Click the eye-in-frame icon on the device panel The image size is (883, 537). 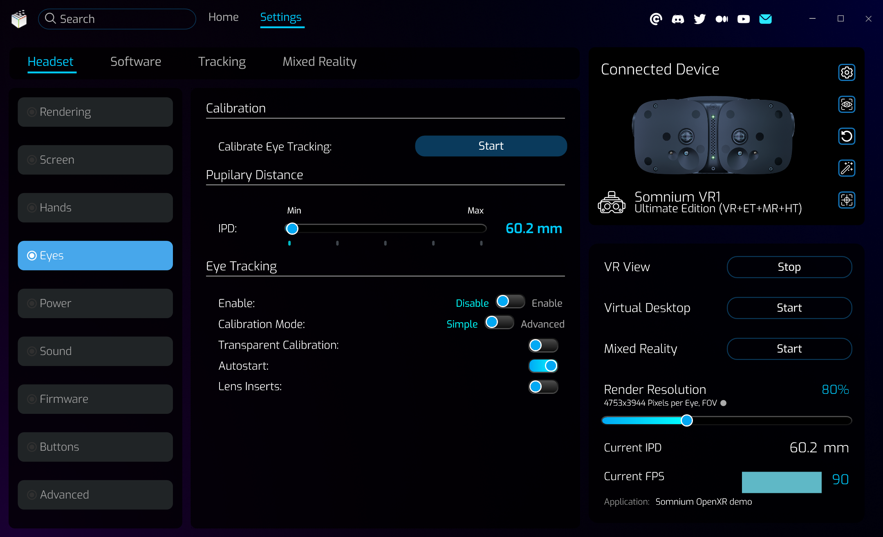tap(847, 104)
